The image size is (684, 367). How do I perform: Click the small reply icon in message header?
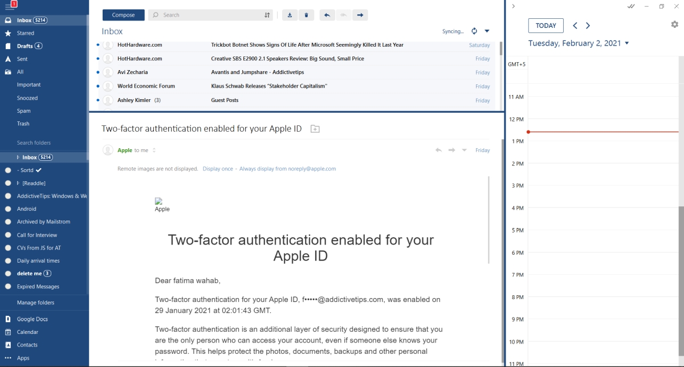pyautogui.click(x=438, y=150)
